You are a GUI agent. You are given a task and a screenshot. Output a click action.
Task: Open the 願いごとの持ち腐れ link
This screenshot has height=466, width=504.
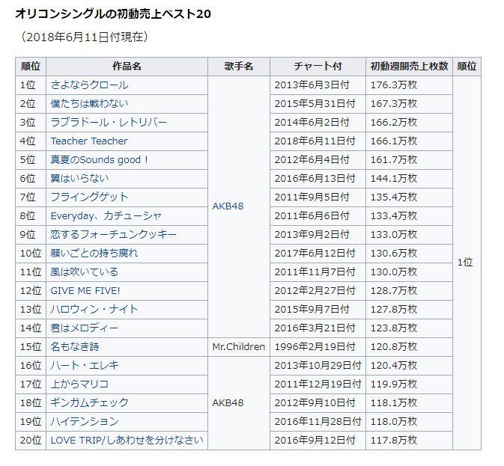pyautogui.click(x=94, y=253)
